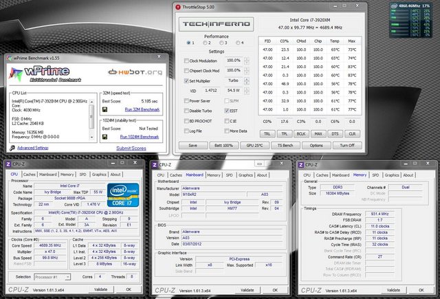Click the Batt 100% button
Screen dimensions: 440x299
[x=223, y=145]
